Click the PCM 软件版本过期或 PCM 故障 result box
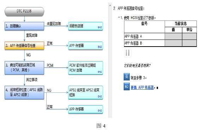Image resolution: width=200 pixels, height=133 pixels. (86, 68)
